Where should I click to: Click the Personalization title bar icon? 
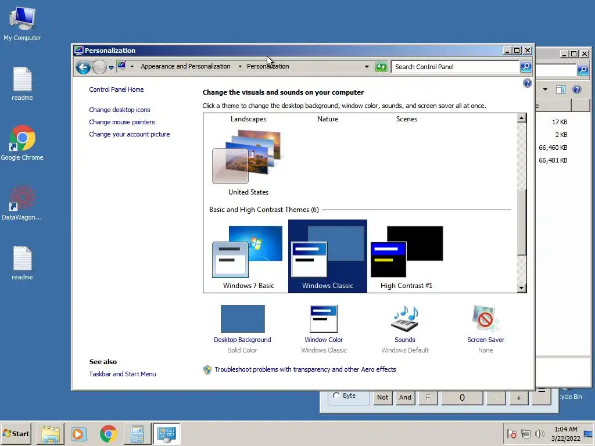78,51
